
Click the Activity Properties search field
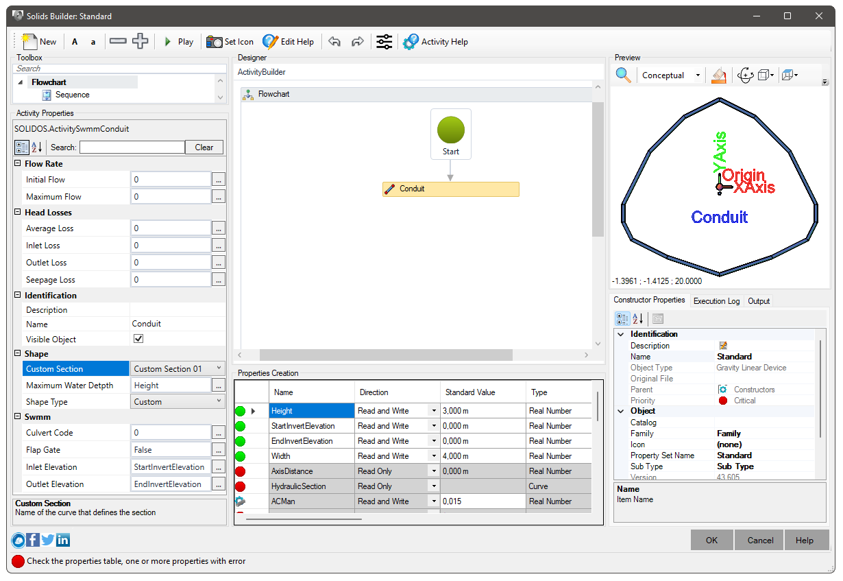pos(132,147)
